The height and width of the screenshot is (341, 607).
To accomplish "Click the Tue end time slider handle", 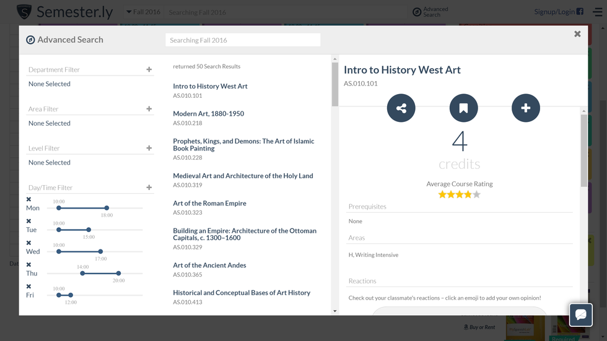I will 89,230.
